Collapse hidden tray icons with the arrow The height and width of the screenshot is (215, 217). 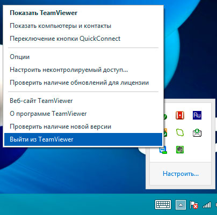tap(180, 205)
